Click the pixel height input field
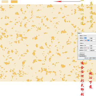The width and height of the screenshot is (96, 96). point(87,41)
